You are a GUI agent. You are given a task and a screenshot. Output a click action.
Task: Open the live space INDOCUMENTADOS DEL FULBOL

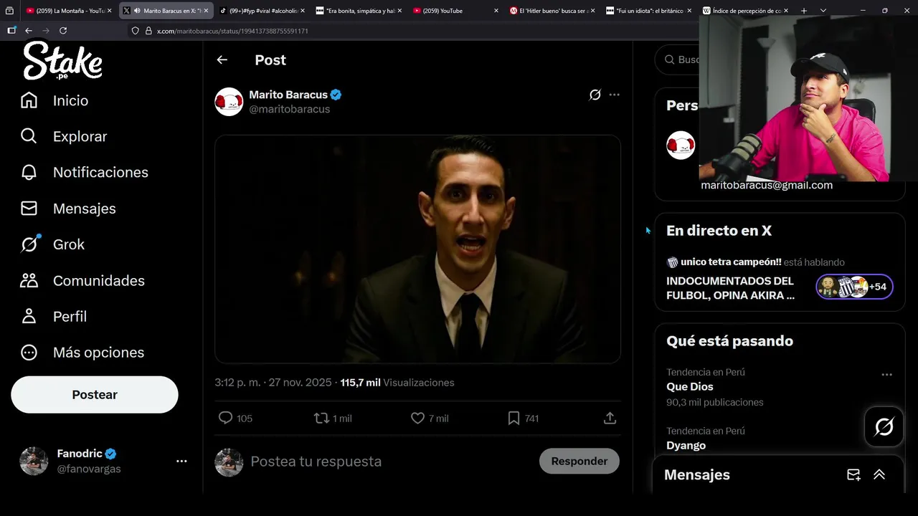pyautogui.click(x=731, y=288)
